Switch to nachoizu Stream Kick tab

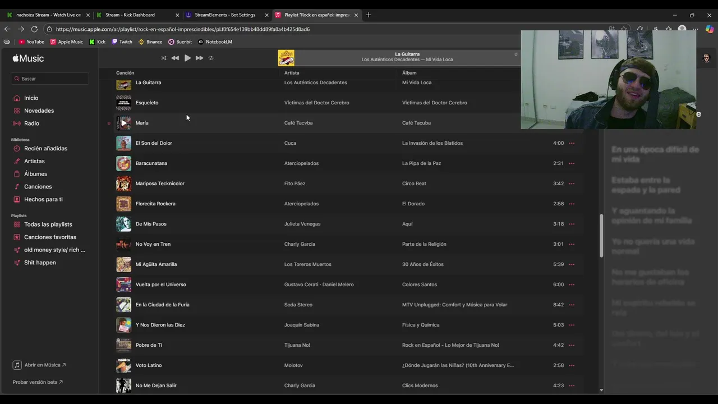pyautogui.click(x=48, y=15)
